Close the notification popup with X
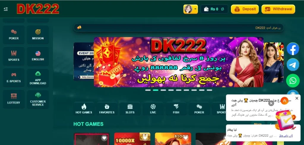The height and width of the screenshot is (145, 304). coord(297,98)
